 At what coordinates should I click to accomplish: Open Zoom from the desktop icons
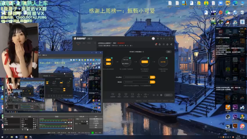pos(220,3)
